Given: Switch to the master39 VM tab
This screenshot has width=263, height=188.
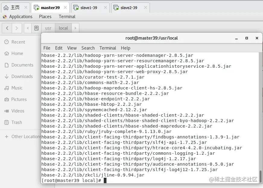Looking at the screenshot, I should (x=50, y=8).
